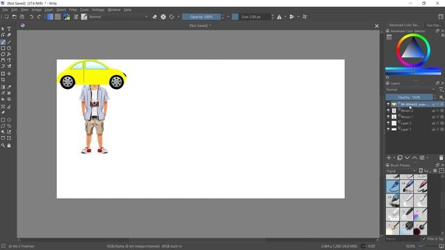Select the Elliptical Selection tool
This screenshot has width=445, height=250.
coord(9,120)
